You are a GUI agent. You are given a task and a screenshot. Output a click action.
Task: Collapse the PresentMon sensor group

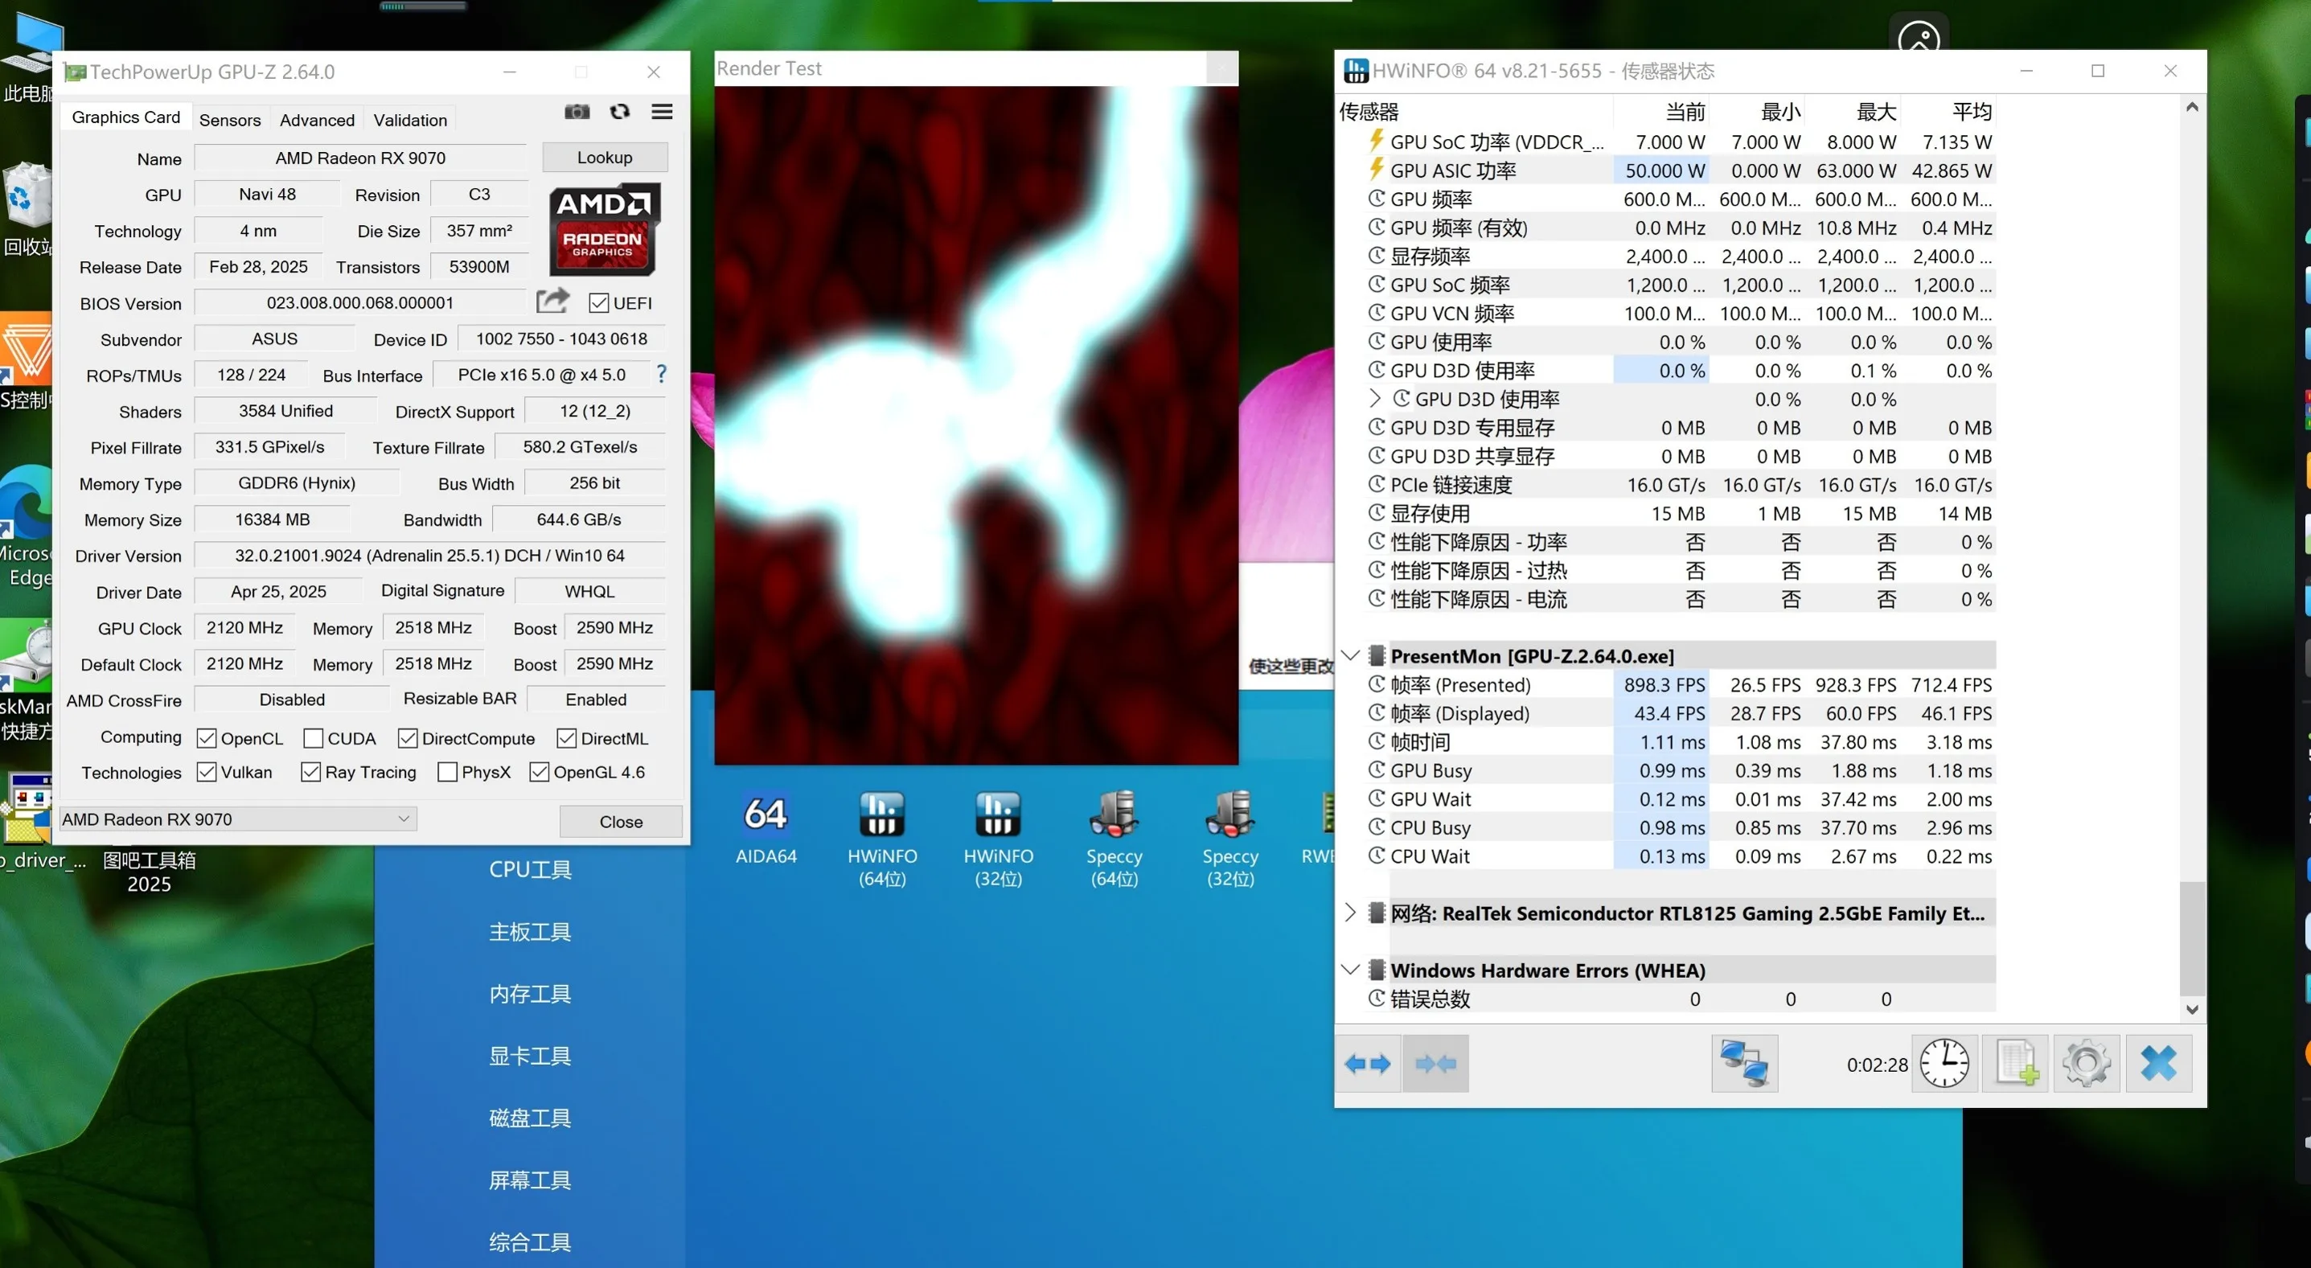(x=1350, y=656)
